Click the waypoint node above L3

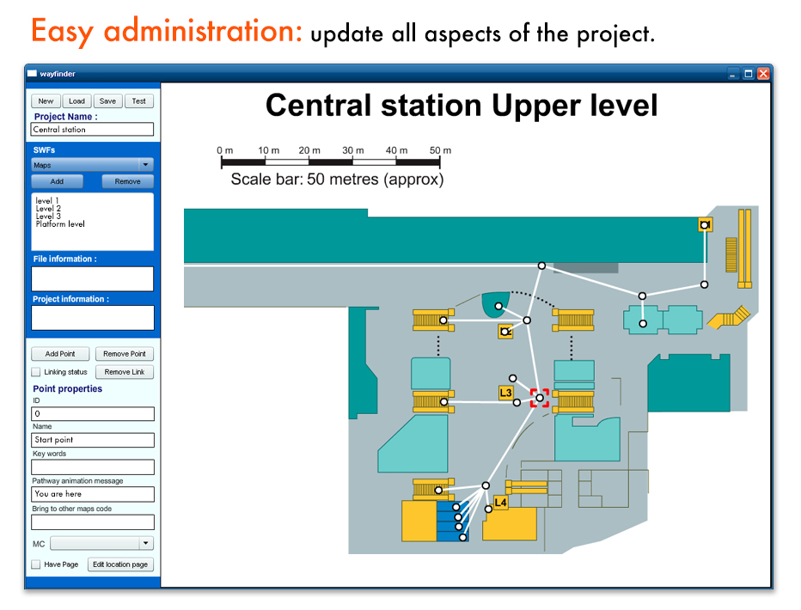click(512, 378)
